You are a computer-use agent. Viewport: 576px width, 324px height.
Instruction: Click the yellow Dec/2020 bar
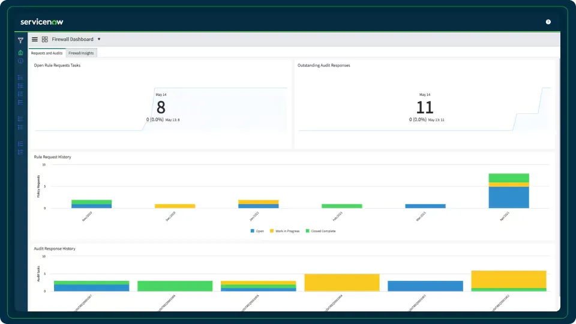tap(175, 206)
